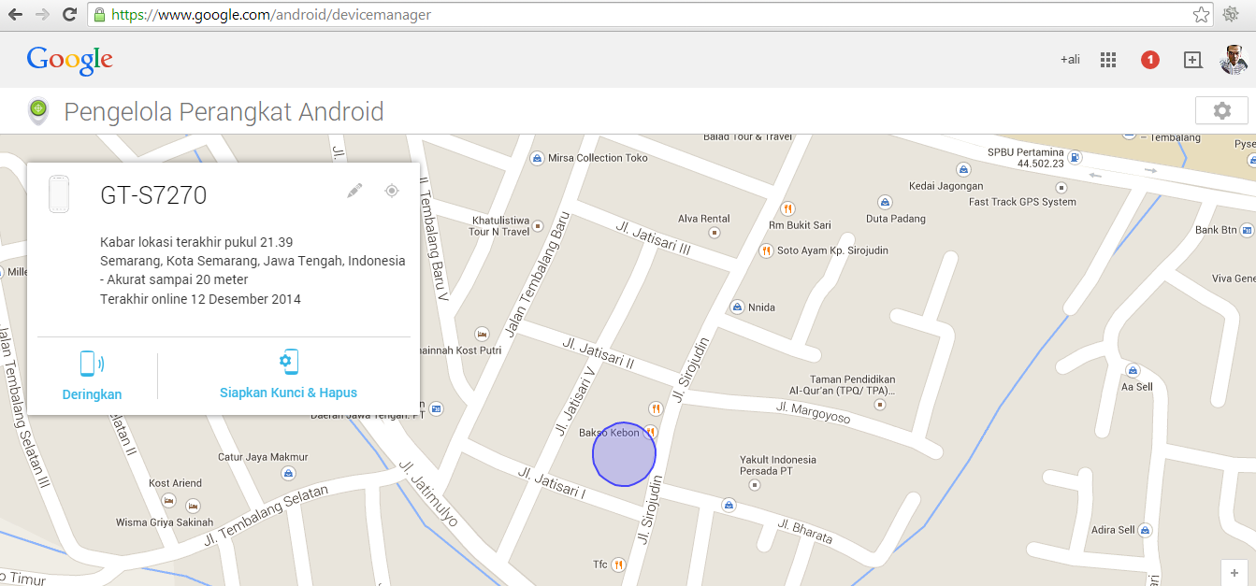Click the Jl. Jatimulyo street label
Viewport: 1256px width, 586px height.
click(x=428, y=492)
